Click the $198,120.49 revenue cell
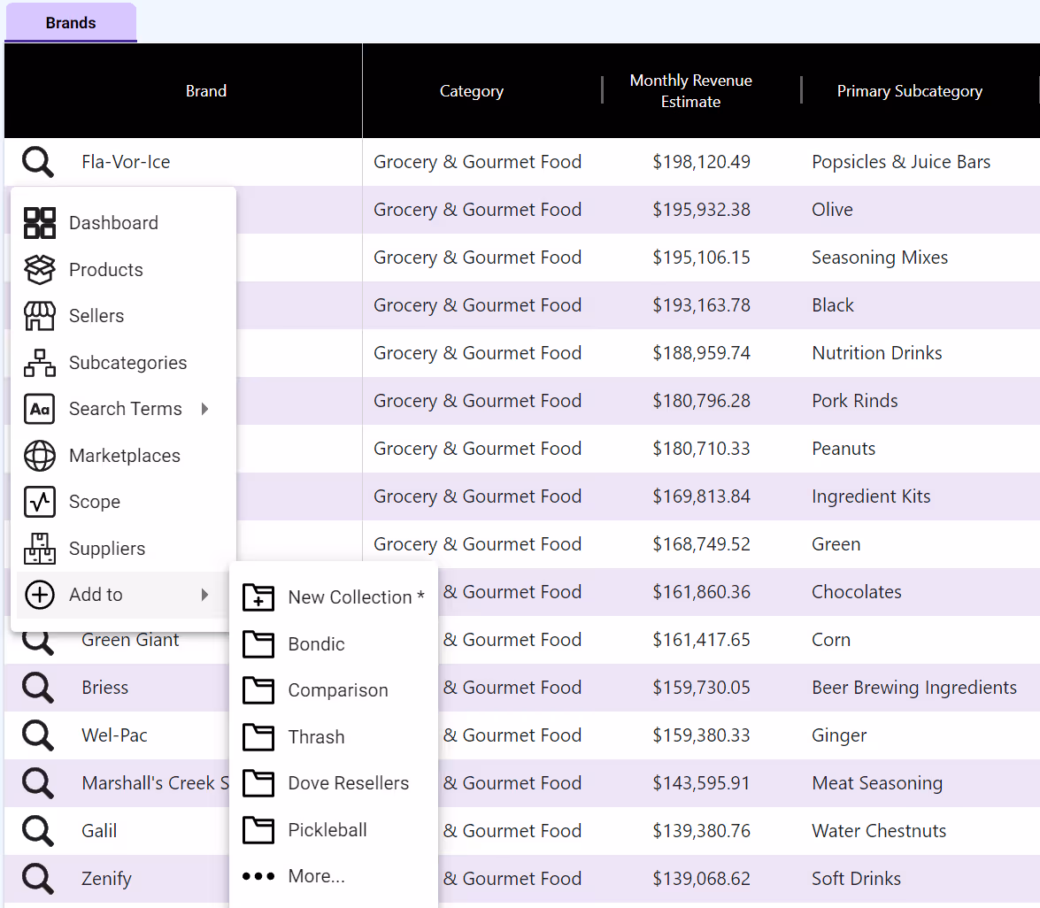The width and height of the screenshot is (1040, 908). tap(701, 162)
